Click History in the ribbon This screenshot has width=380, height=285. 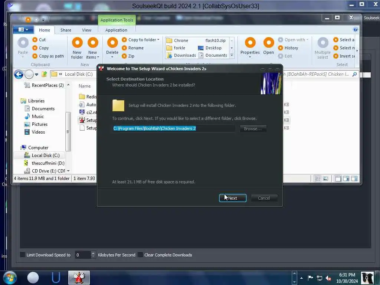288,48
